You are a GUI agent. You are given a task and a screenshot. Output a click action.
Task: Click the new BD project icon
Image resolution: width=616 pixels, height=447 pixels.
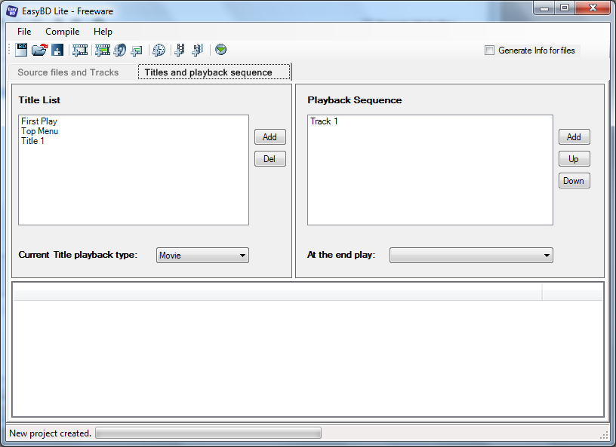22,50
